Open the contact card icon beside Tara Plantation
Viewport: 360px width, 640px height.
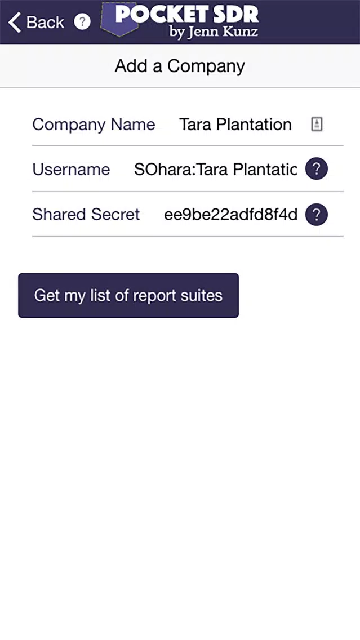(x=317, y=124)
